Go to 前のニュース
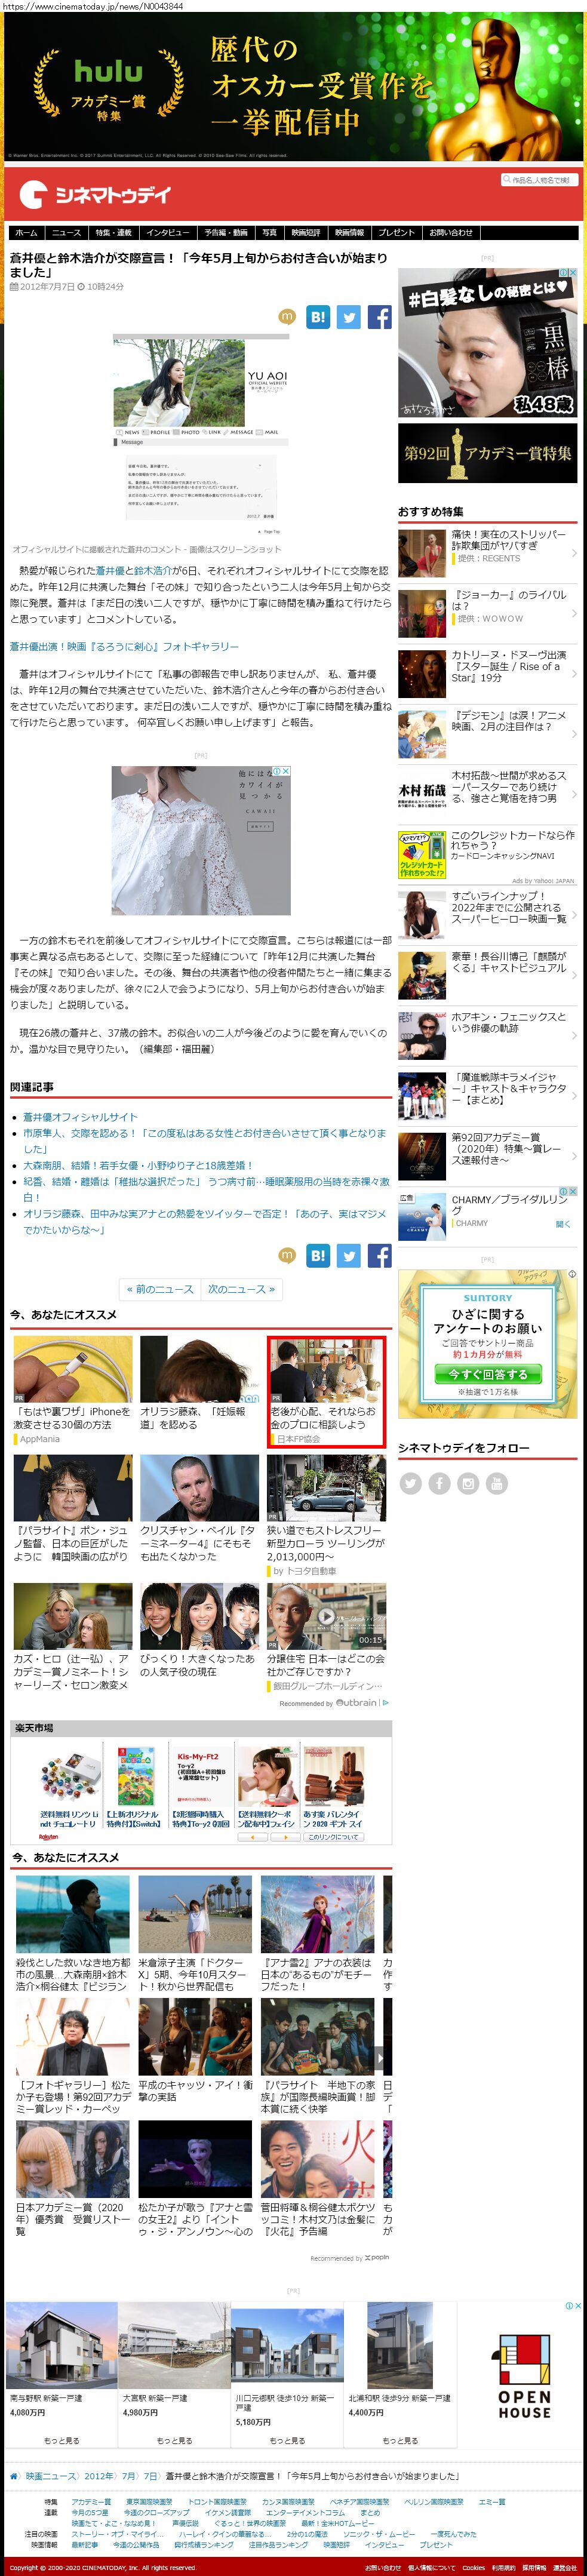This screenshot has height=2576, width=587. (160, 1289)
